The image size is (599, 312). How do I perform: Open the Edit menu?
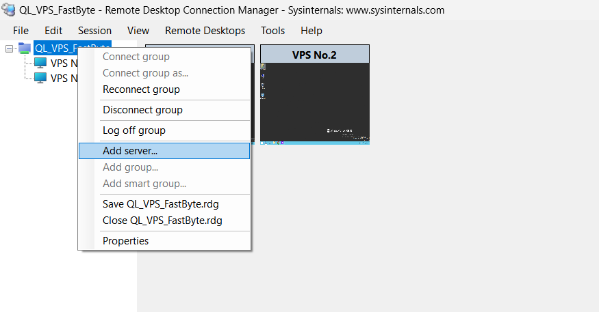[53, 31]
